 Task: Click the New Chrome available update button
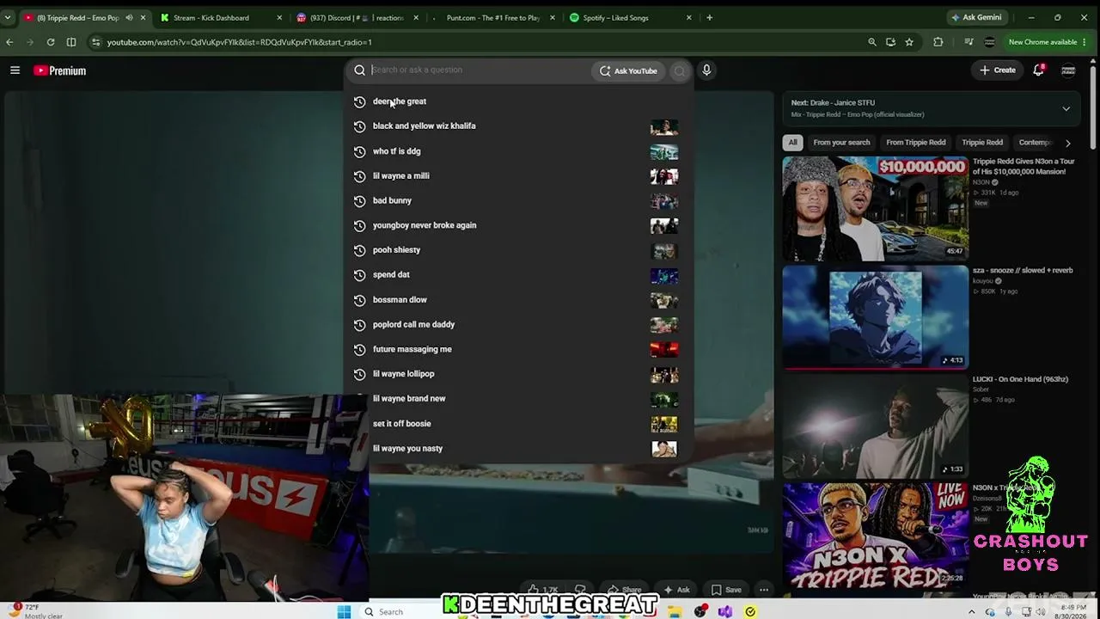(x=1048, y=41)
